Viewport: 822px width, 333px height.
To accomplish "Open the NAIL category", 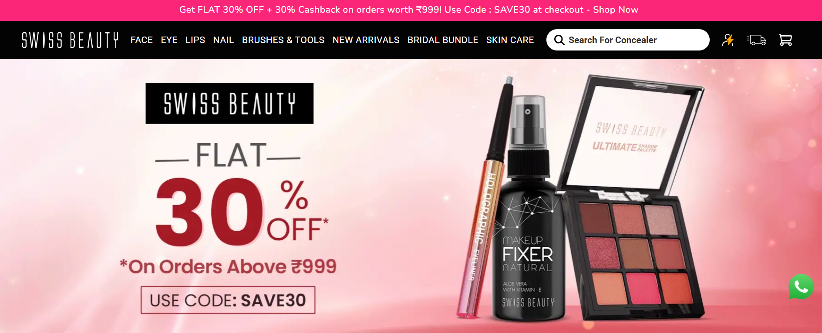I will tap(223, 40).
